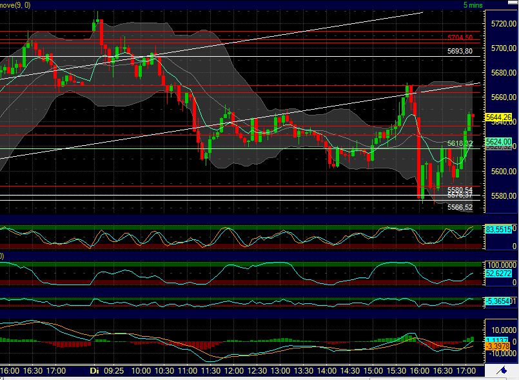This screenshot has height=380, width=519.
Task: Click the 5720,00 price axis label
Action: (502, 23)
